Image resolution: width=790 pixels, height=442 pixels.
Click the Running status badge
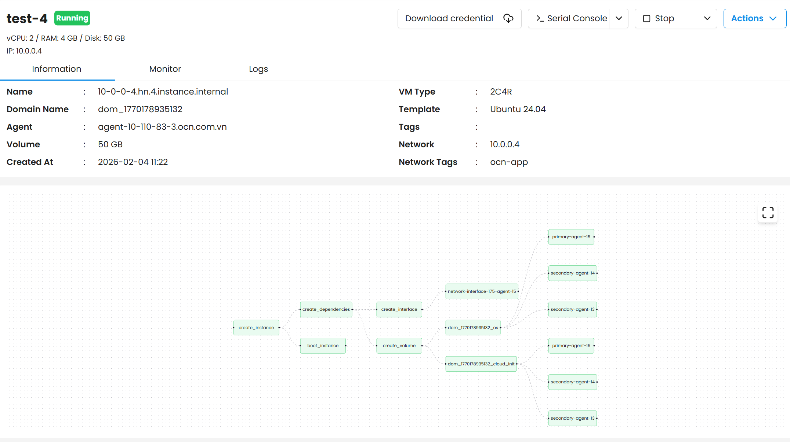(x=72, y=18)
